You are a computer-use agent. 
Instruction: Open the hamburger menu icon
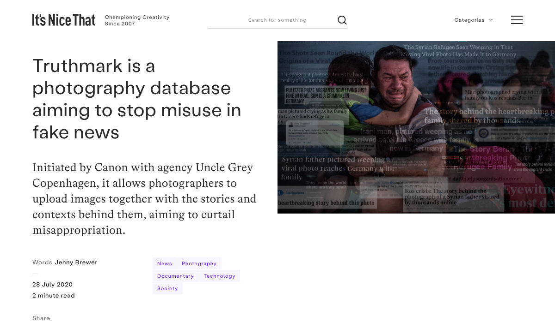click(517, 20)
